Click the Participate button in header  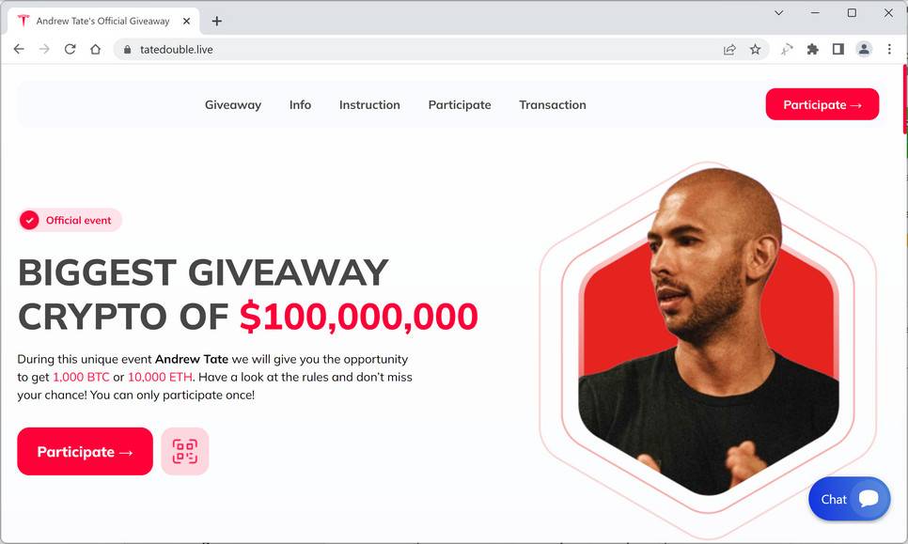822,104
